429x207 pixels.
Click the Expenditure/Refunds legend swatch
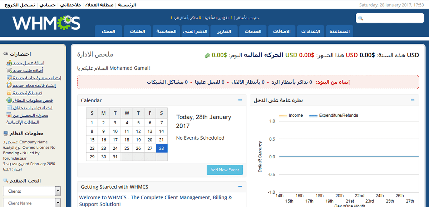coord(313,115)
